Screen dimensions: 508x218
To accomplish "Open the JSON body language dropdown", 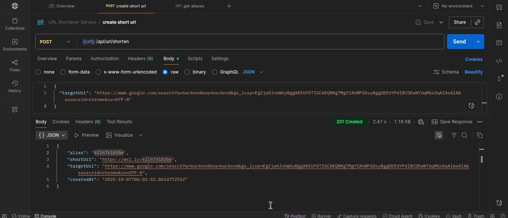I will [253, 72].
